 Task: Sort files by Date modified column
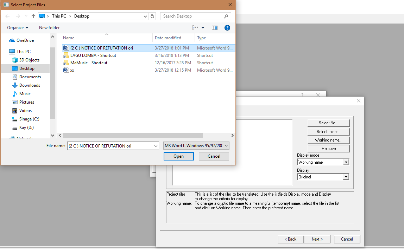point(168,38)
